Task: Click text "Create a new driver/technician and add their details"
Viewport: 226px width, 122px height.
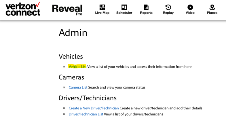Action: tap(161, 108)
